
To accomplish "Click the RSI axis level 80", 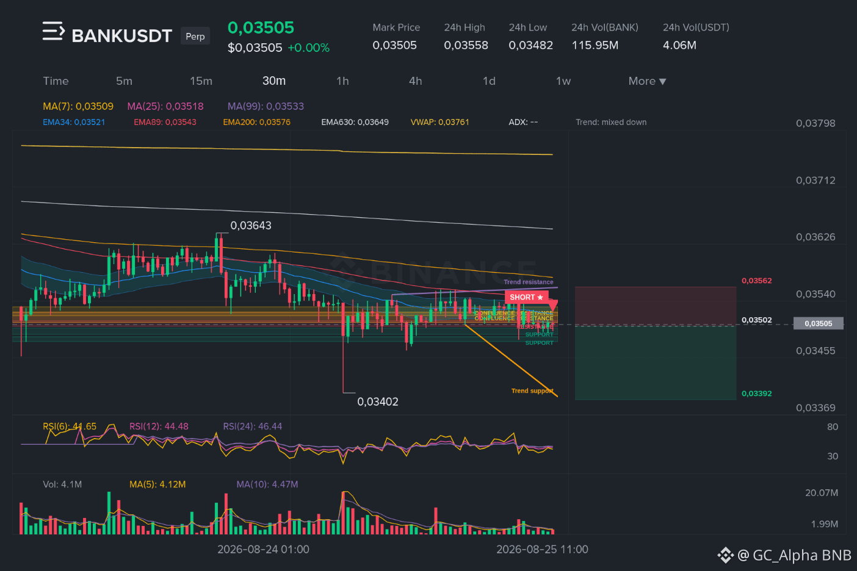I will point(833,427).
